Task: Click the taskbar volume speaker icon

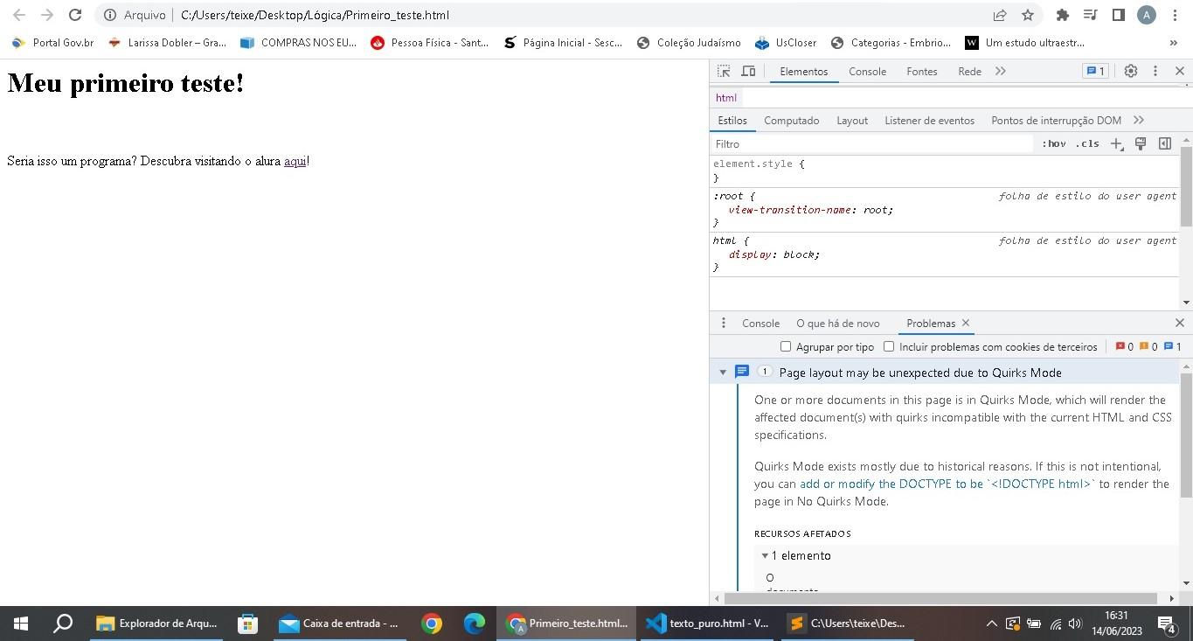Action: 1075,624
